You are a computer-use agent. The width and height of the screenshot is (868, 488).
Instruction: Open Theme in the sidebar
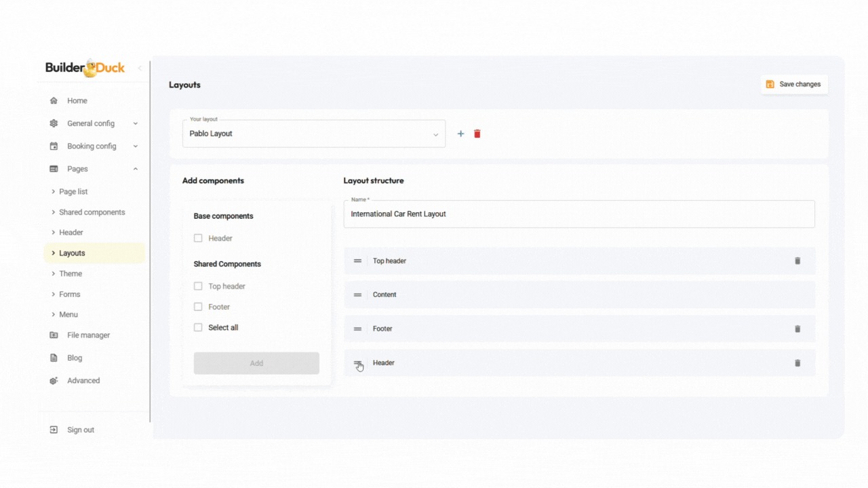(71, 274)
